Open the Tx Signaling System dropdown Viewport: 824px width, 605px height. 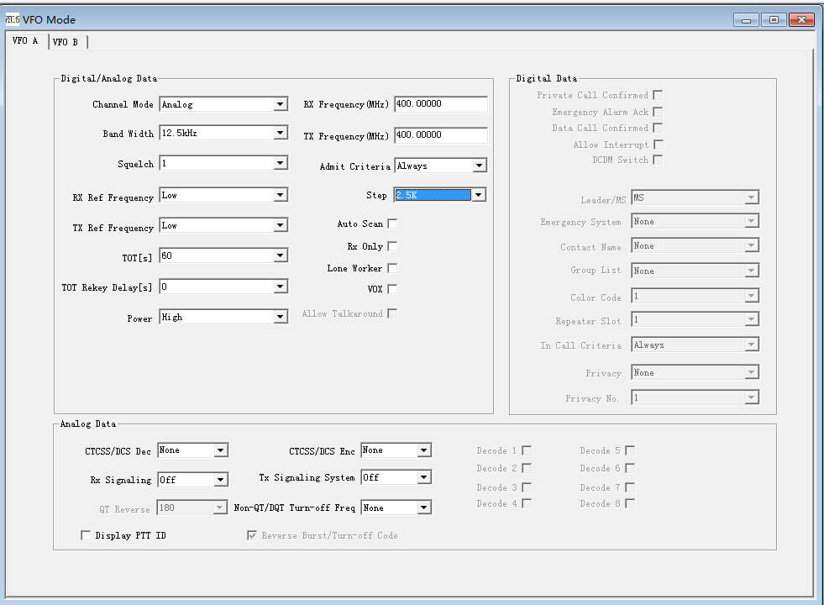pos(424,477)
